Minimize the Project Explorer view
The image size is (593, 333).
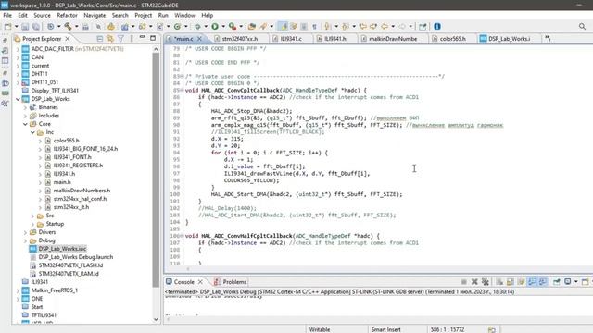point(142,38)
